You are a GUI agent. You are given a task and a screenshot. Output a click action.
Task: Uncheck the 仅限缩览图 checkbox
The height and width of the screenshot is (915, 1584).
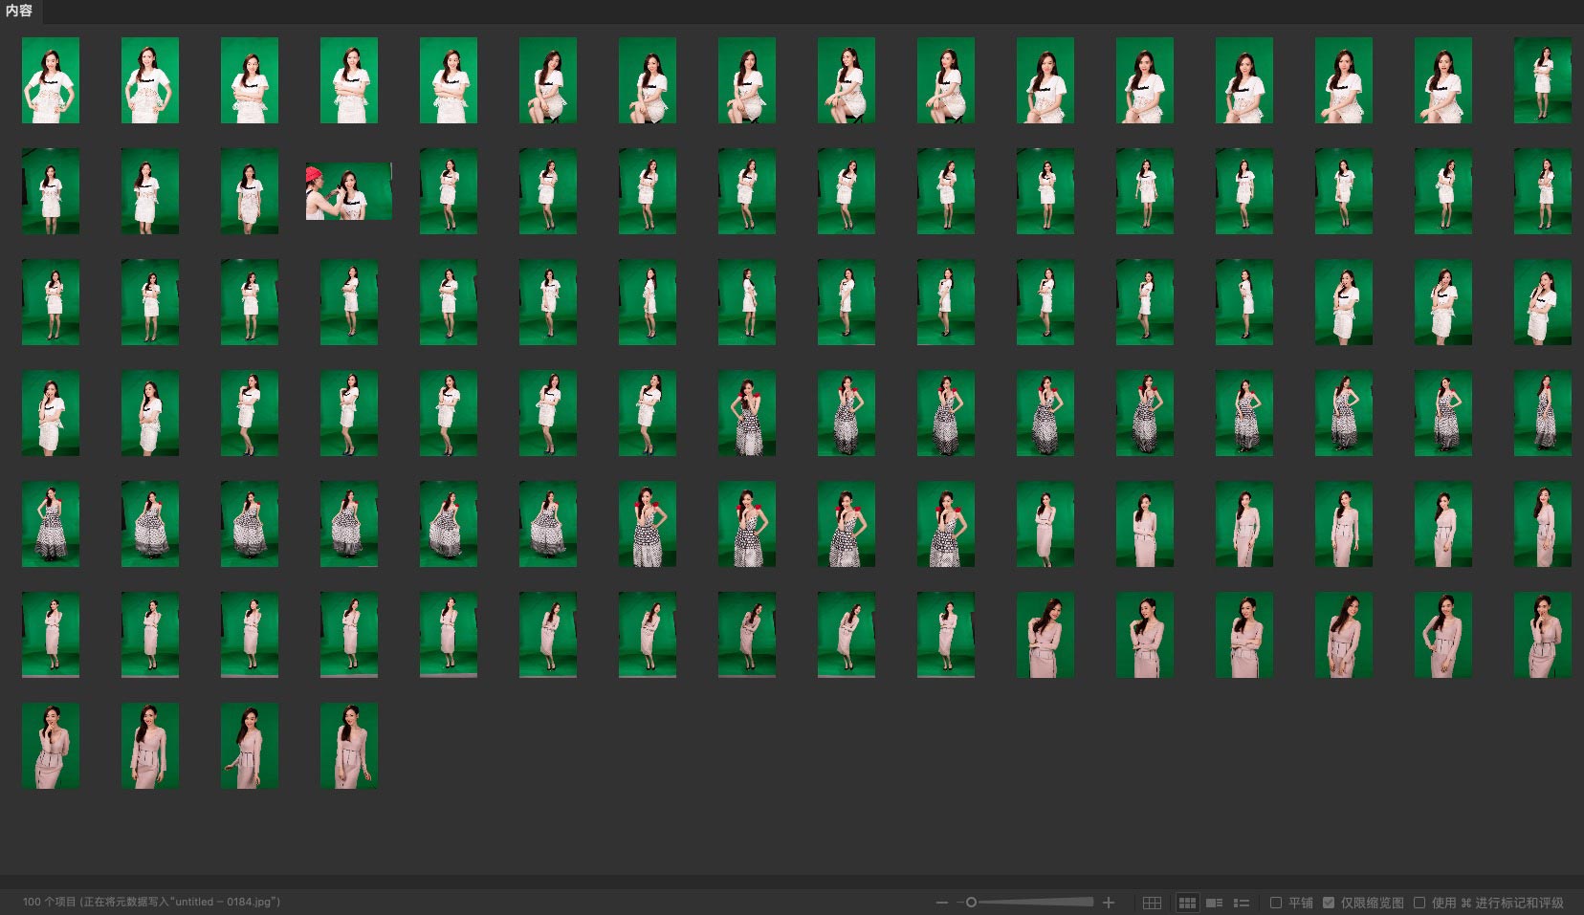click(1329, 903)
